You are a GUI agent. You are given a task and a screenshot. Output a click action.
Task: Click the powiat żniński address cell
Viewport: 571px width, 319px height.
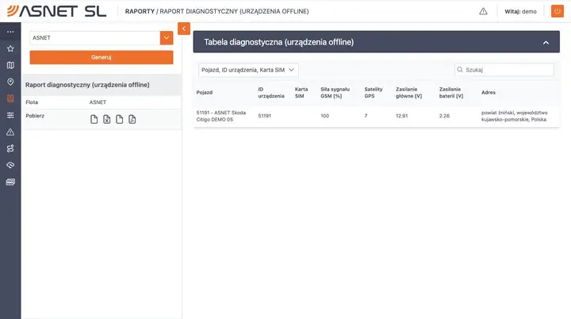pyautogui.click(x=514, y=116)
